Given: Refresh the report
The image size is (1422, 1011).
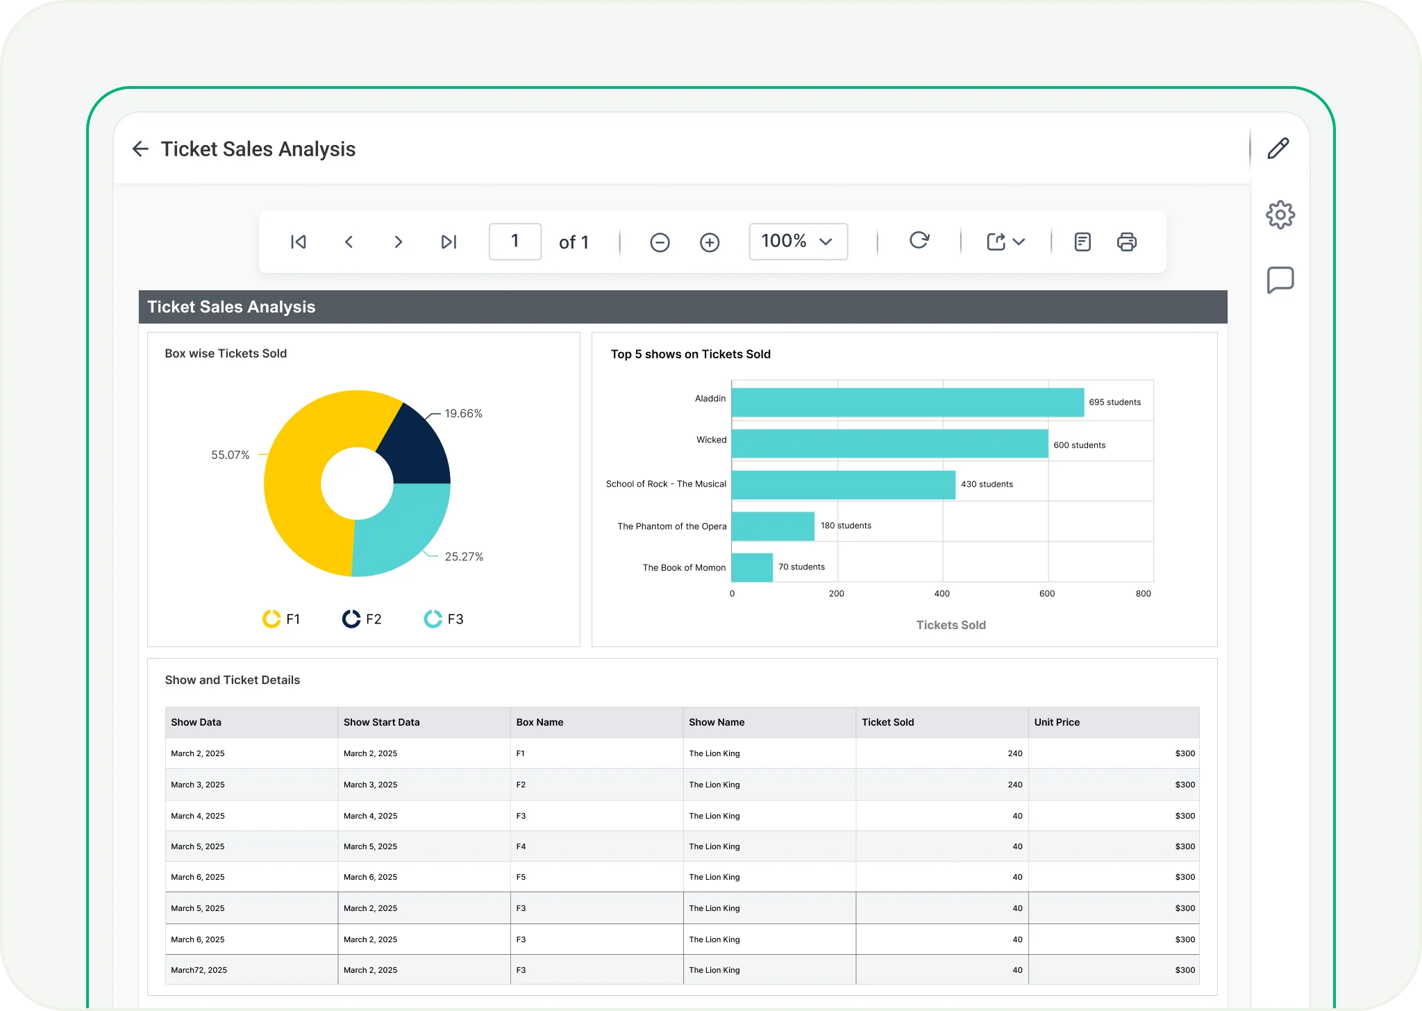Looking at the screenshot, I should [919, 240].
